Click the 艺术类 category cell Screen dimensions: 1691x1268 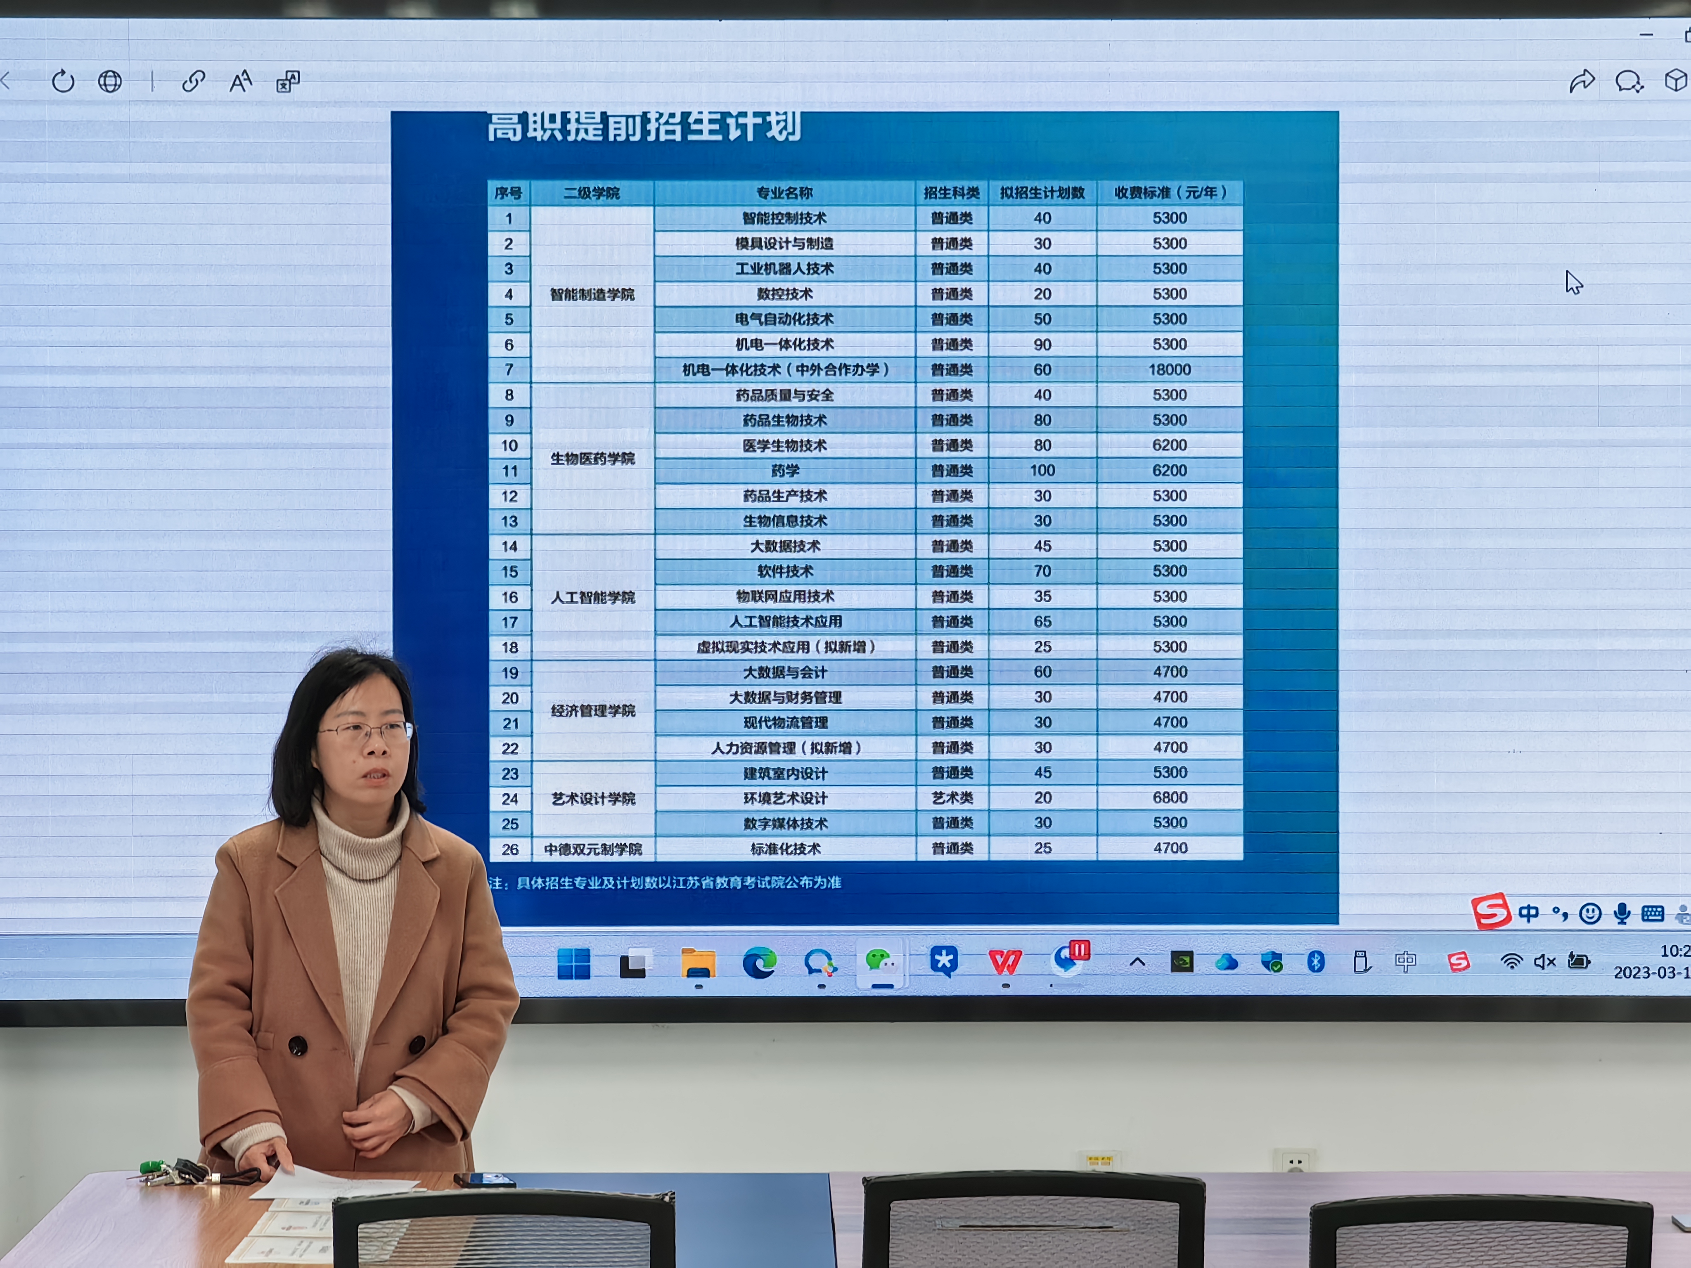click(x=952, y=798)
